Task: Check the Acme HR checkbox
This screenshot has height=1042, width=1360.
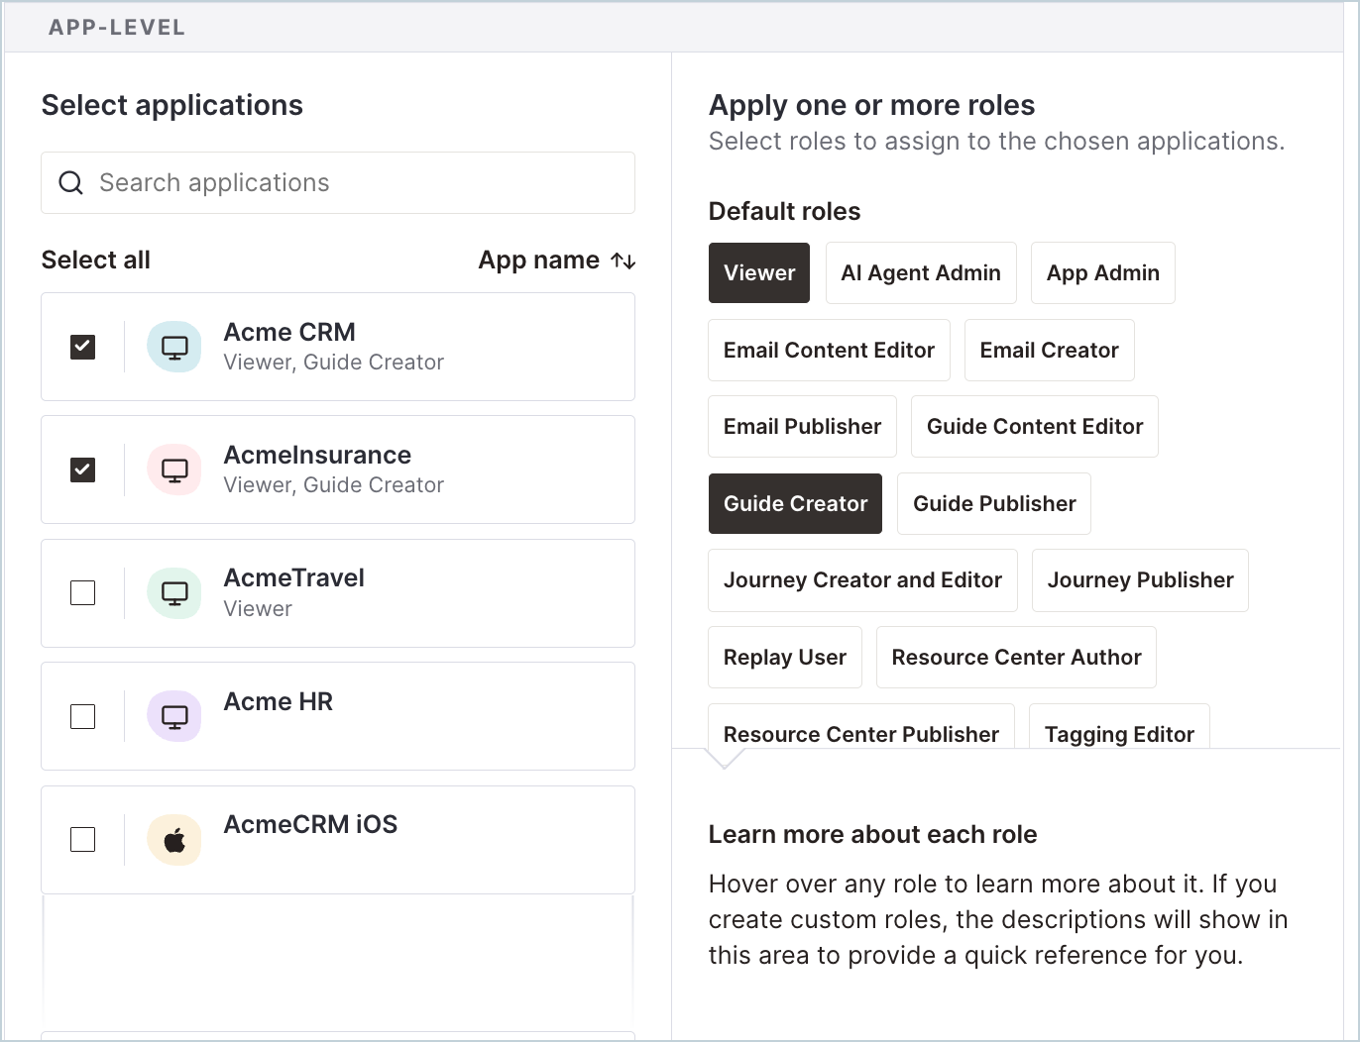Action: pos(83,716)
